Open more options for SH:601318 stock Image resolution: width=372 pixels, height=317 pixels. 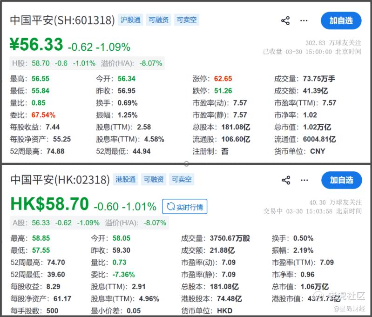304,20
